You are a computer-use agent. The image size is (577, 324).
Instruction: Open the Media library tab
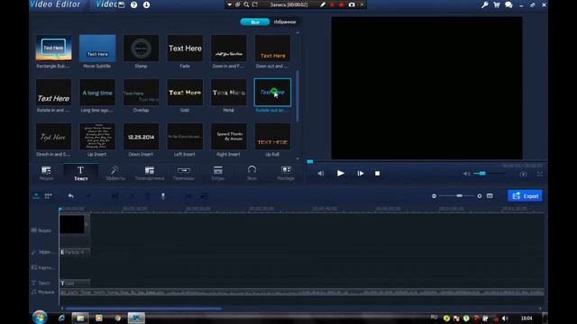pyautogui.click(x=46, y=173)
